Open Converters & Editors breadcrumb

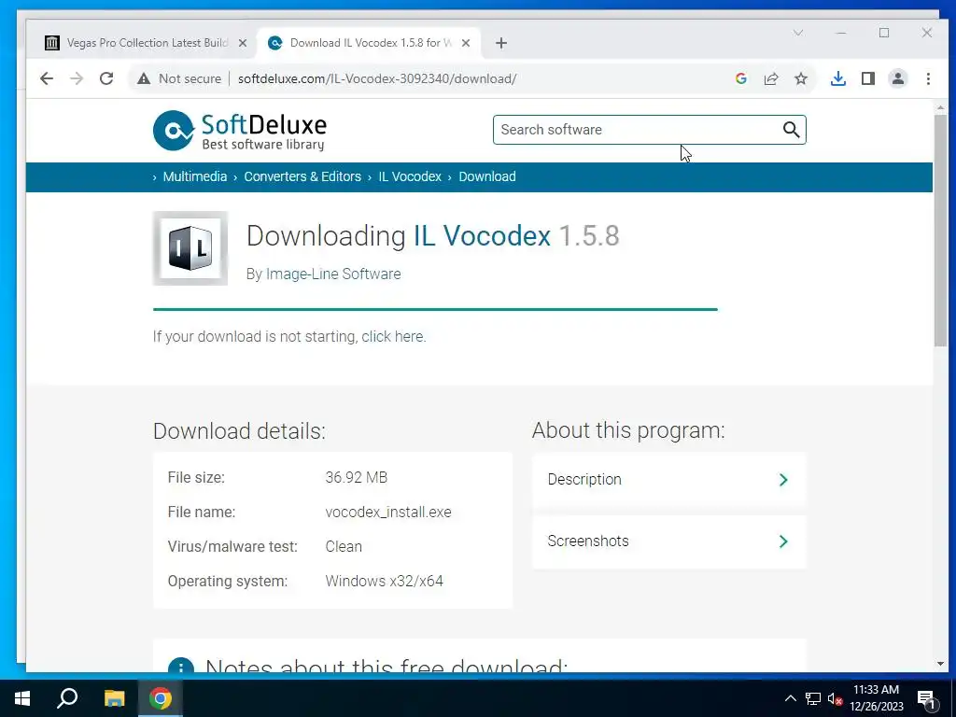click(302, 176)
